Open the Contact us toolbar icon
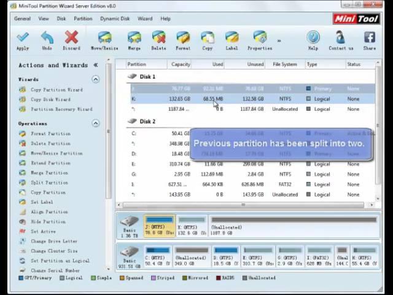 coord(341,41)
